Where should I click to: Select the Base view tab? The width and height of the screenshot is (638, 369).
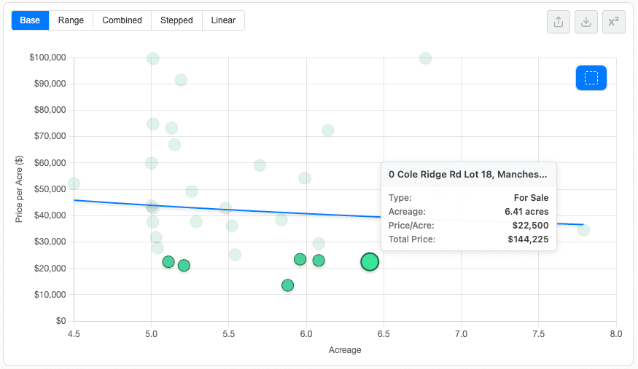click(x=30, y=20)
